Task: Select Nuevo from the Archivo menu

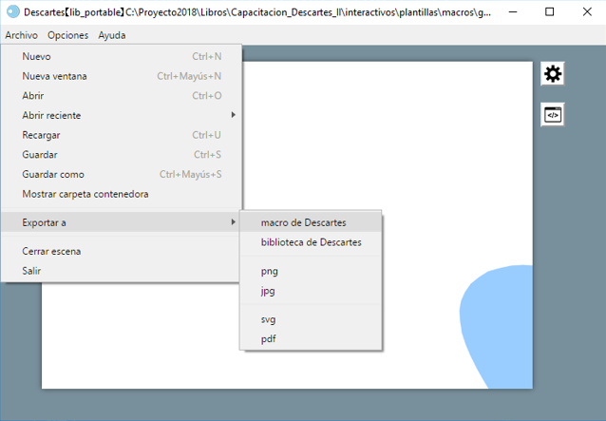Action: [122, 56]
